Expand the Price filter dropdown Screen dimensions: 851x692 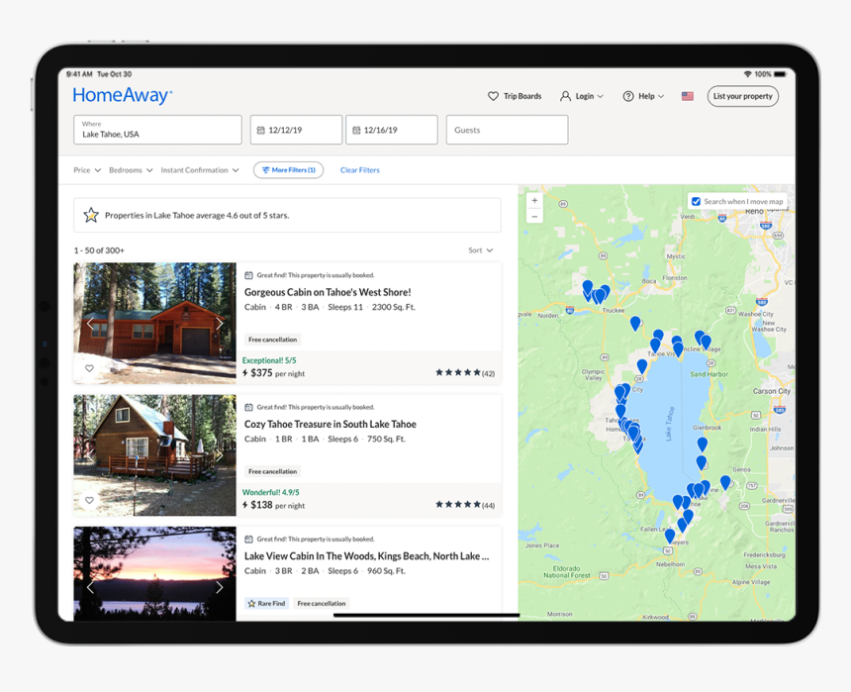[87, 170]
